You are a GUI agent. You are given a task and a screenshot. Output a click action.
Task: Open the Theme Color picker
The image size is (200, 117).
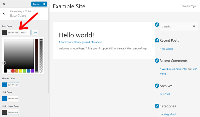coord(10,85)
